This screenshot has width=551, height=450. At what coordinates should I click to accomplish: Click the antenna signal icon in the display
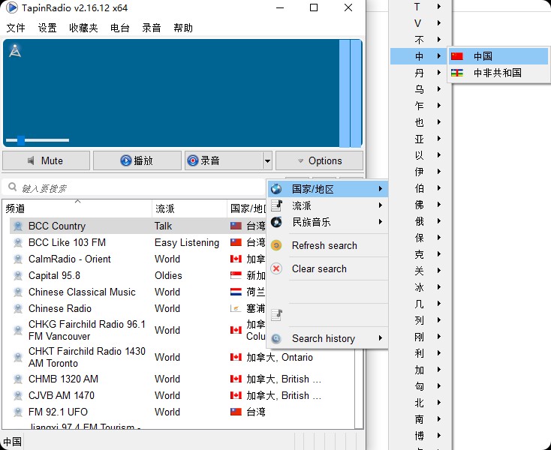(15, 51)
